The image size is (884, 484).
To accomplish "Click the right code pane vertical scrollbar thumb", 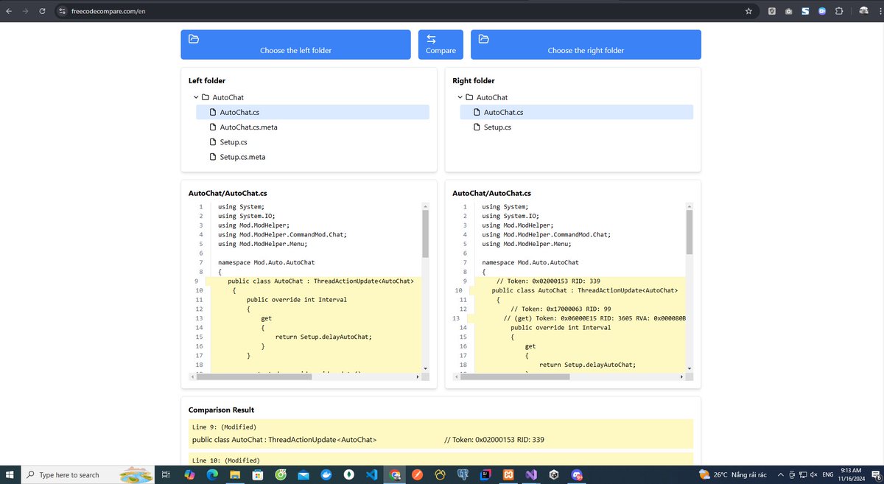I will coord(690,231).
